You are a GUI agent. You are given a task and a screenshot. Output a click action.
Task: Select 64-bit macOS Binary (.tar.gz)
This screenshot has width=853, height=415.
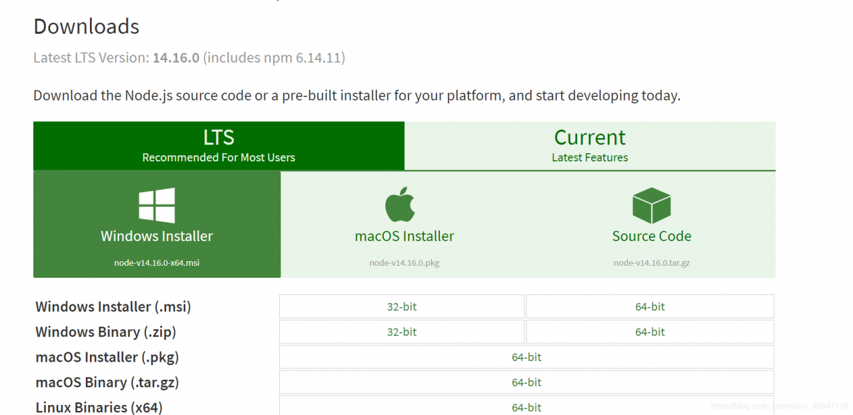[526, 382]
